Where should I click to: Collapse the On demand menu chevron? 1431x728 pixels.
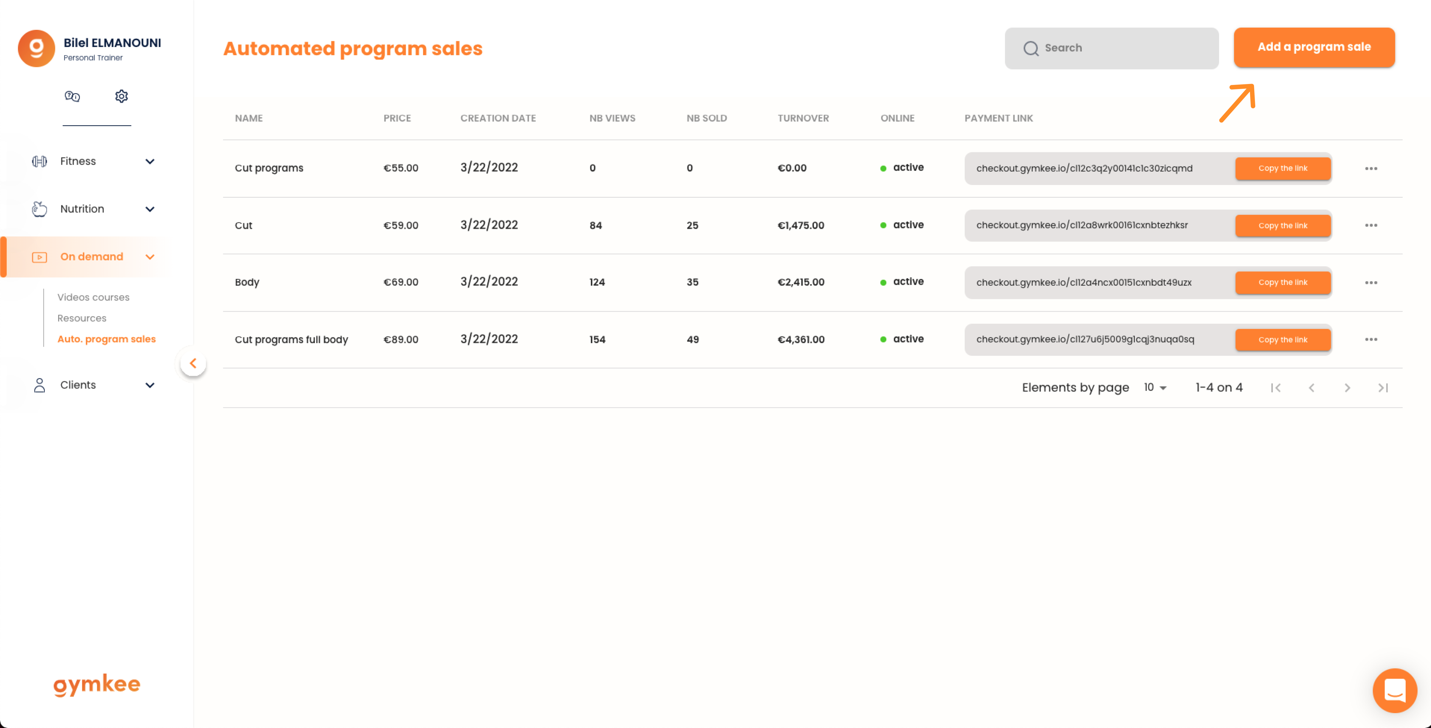tap(150, 256)
